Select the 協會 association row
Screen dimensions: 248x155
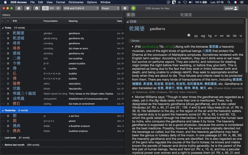pyautogui.click(x=62, y=84)
